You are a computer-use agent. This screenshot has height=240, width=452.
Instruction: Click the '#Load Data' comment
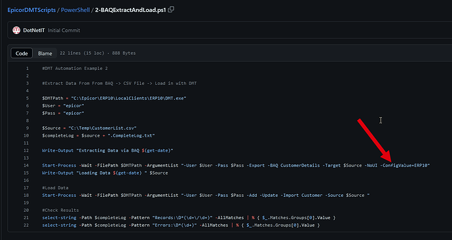[x=55, y=188]
